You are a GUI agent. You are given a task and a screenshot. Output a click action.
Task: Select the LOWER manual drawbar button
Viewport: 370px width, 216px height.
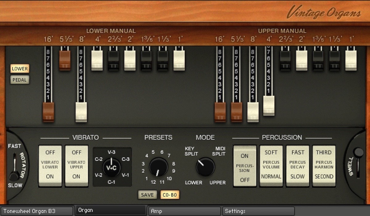click(x=20, y=69)
